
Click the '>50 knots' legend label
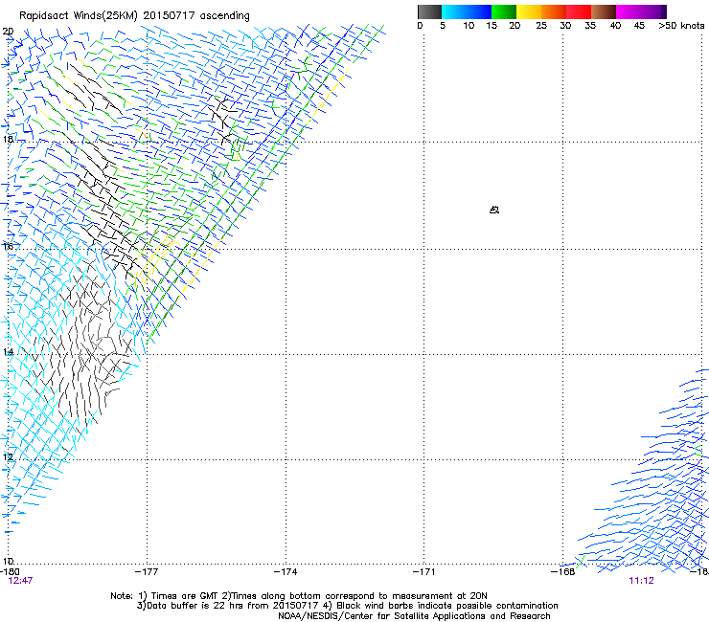pyautogui.click(x=681, y=26)
